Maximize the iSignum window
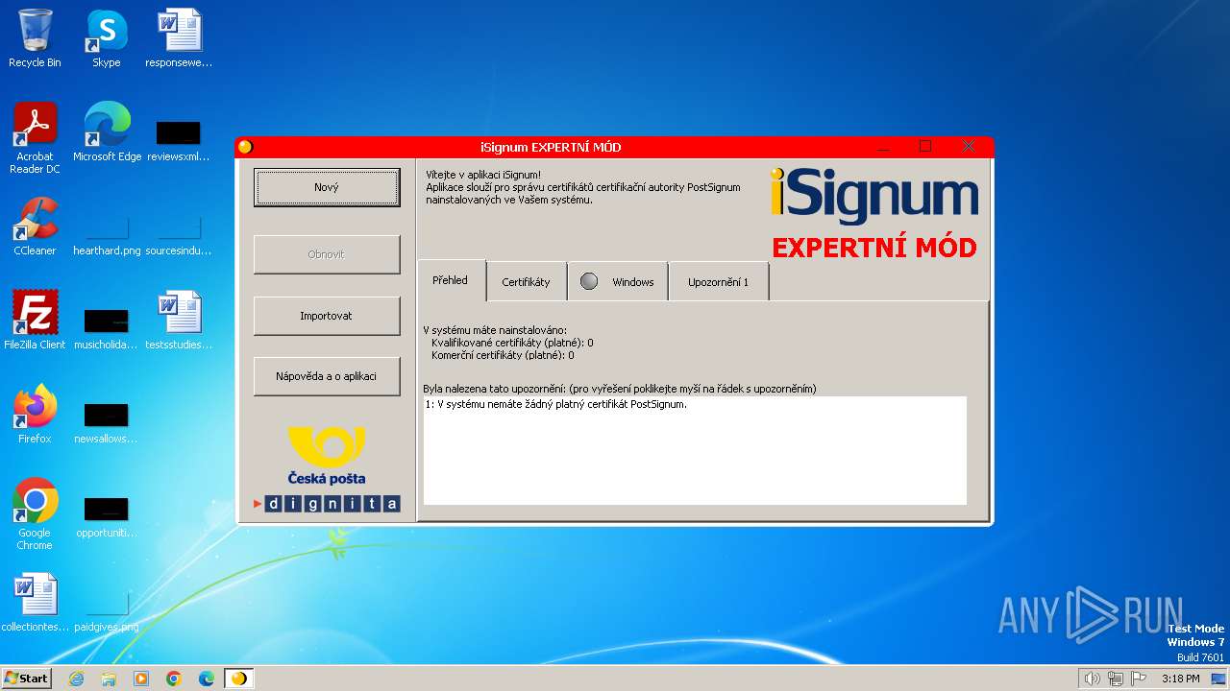 [x=925, y=147]
